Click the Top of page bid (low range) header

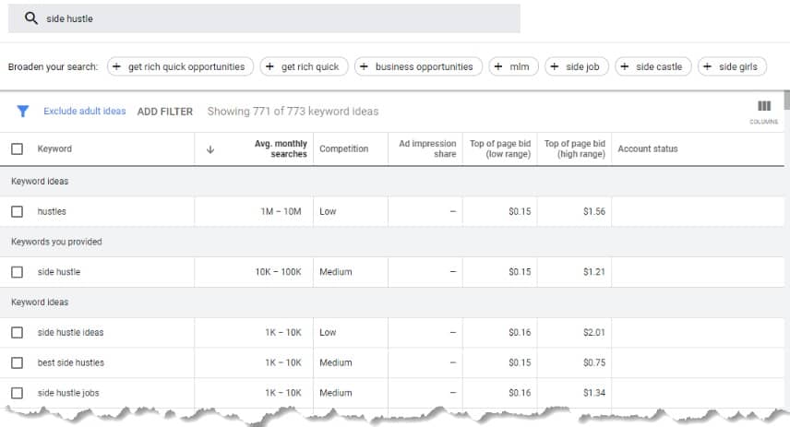coord(500,149)
